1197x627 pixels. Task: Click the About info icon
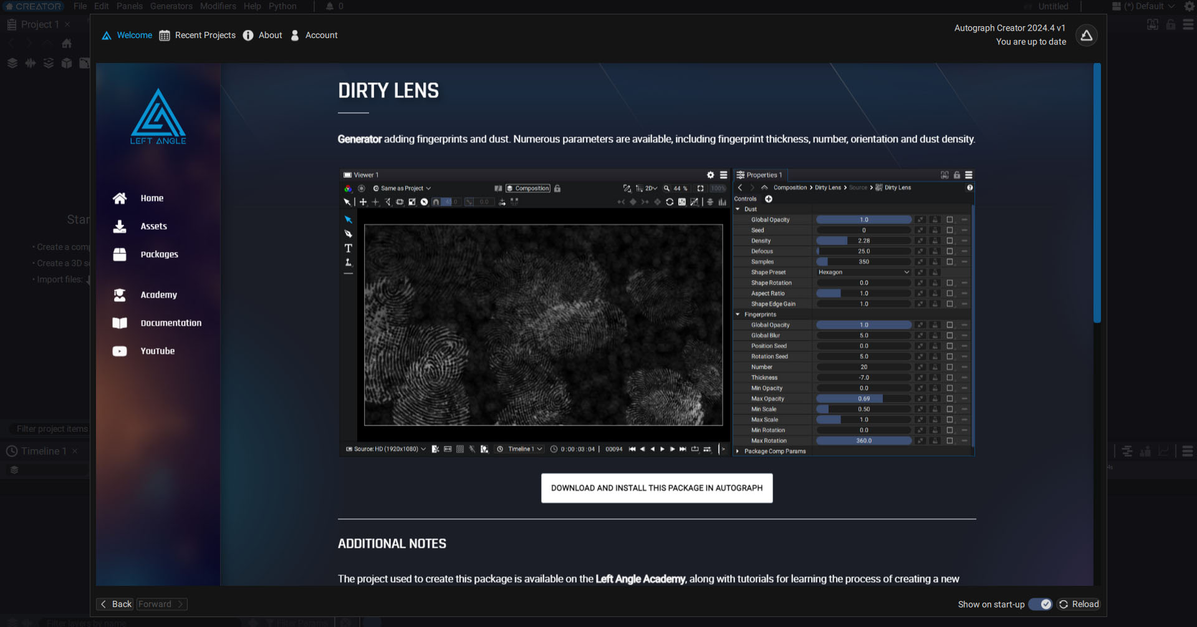click(x=248, y=36)
